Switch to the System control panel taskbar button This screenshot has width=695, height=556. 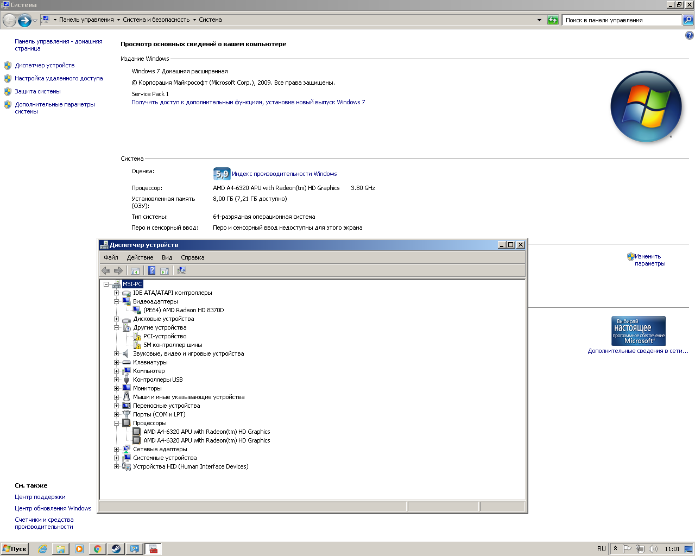(x=135, y=549)
